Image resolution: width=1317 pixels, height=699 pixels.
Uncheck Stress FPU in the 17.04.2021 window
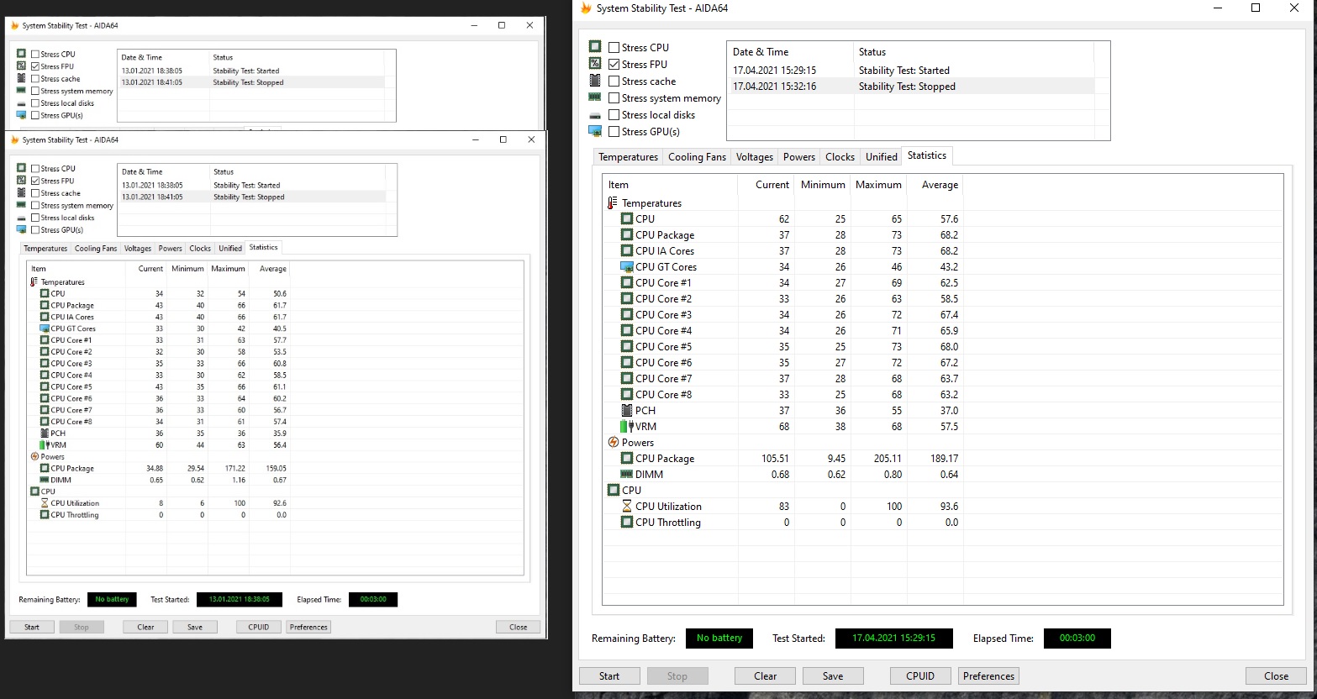(614, 65)
